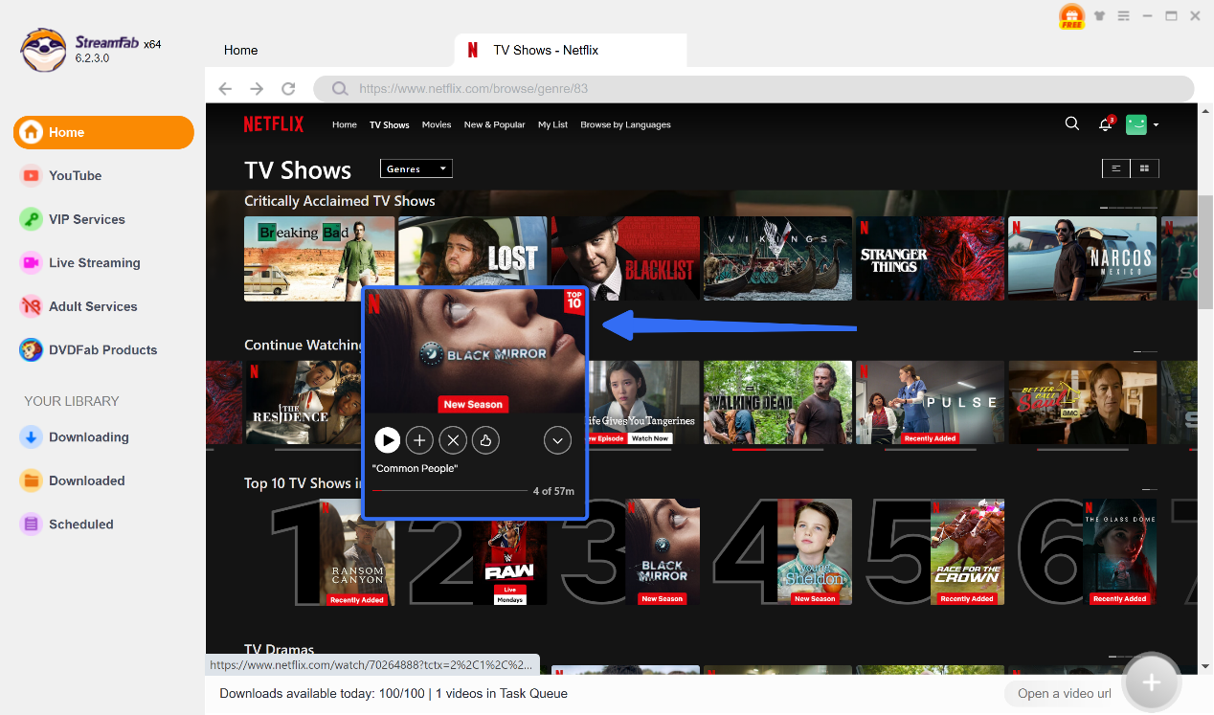
Task: Rate Black Mirror with thumbs up
Action: click(485, 440)
